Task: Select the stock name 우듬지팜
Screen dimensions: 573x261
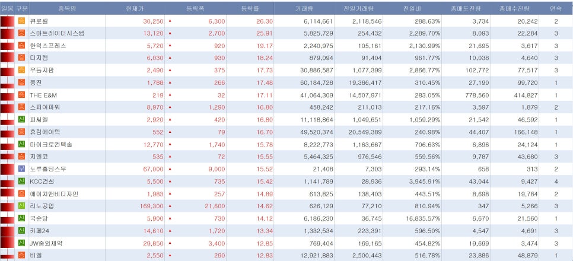Action: [x=42, y=70]
